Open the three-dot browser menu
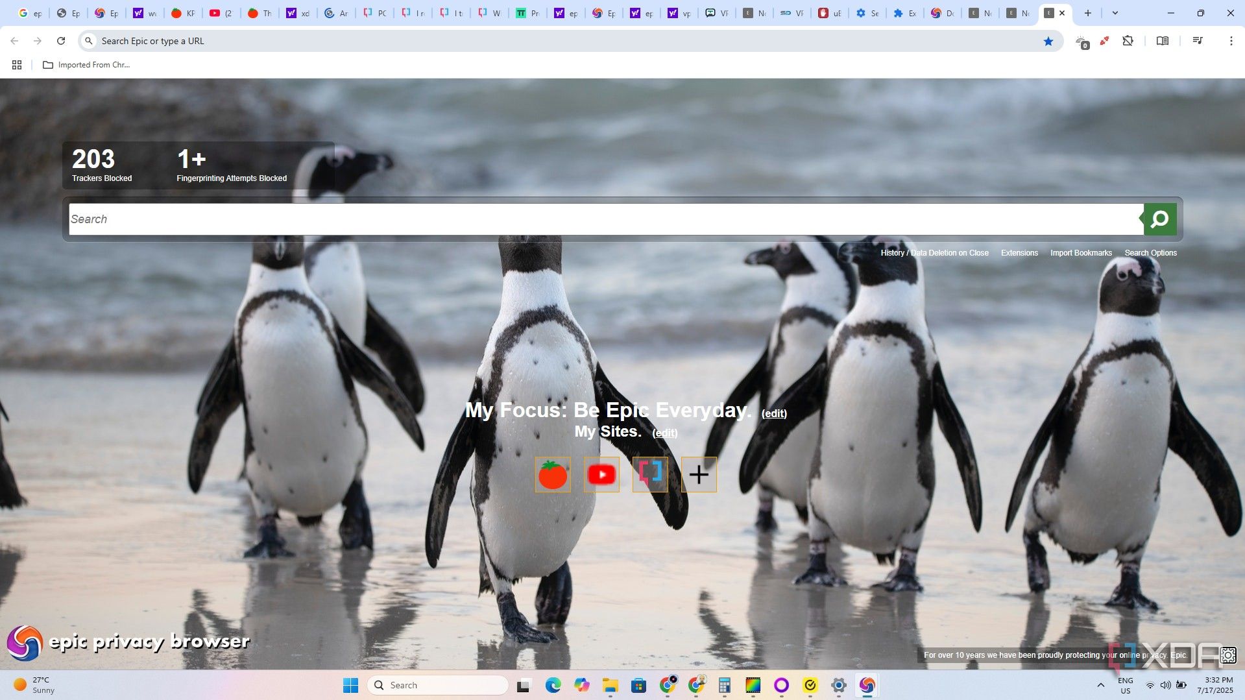 (1231, 41)
